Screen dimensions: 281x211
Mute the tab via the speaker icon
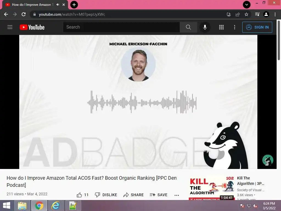tap(58, 5)
